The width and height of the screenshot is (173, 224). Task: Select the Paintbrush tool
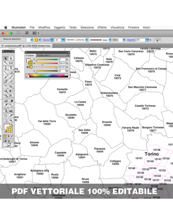(6, 77)
